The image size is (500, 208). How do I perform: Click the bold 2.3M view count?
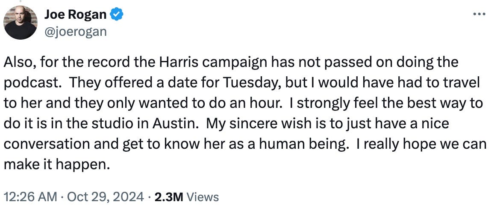[x=169, y=197]
